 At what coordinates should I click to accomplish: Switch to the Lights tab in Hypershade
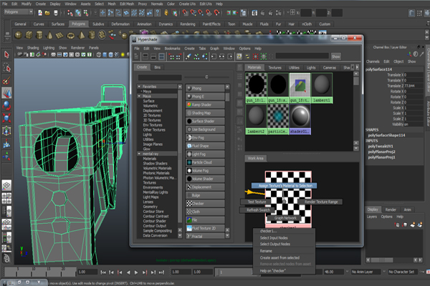(311, 68)
